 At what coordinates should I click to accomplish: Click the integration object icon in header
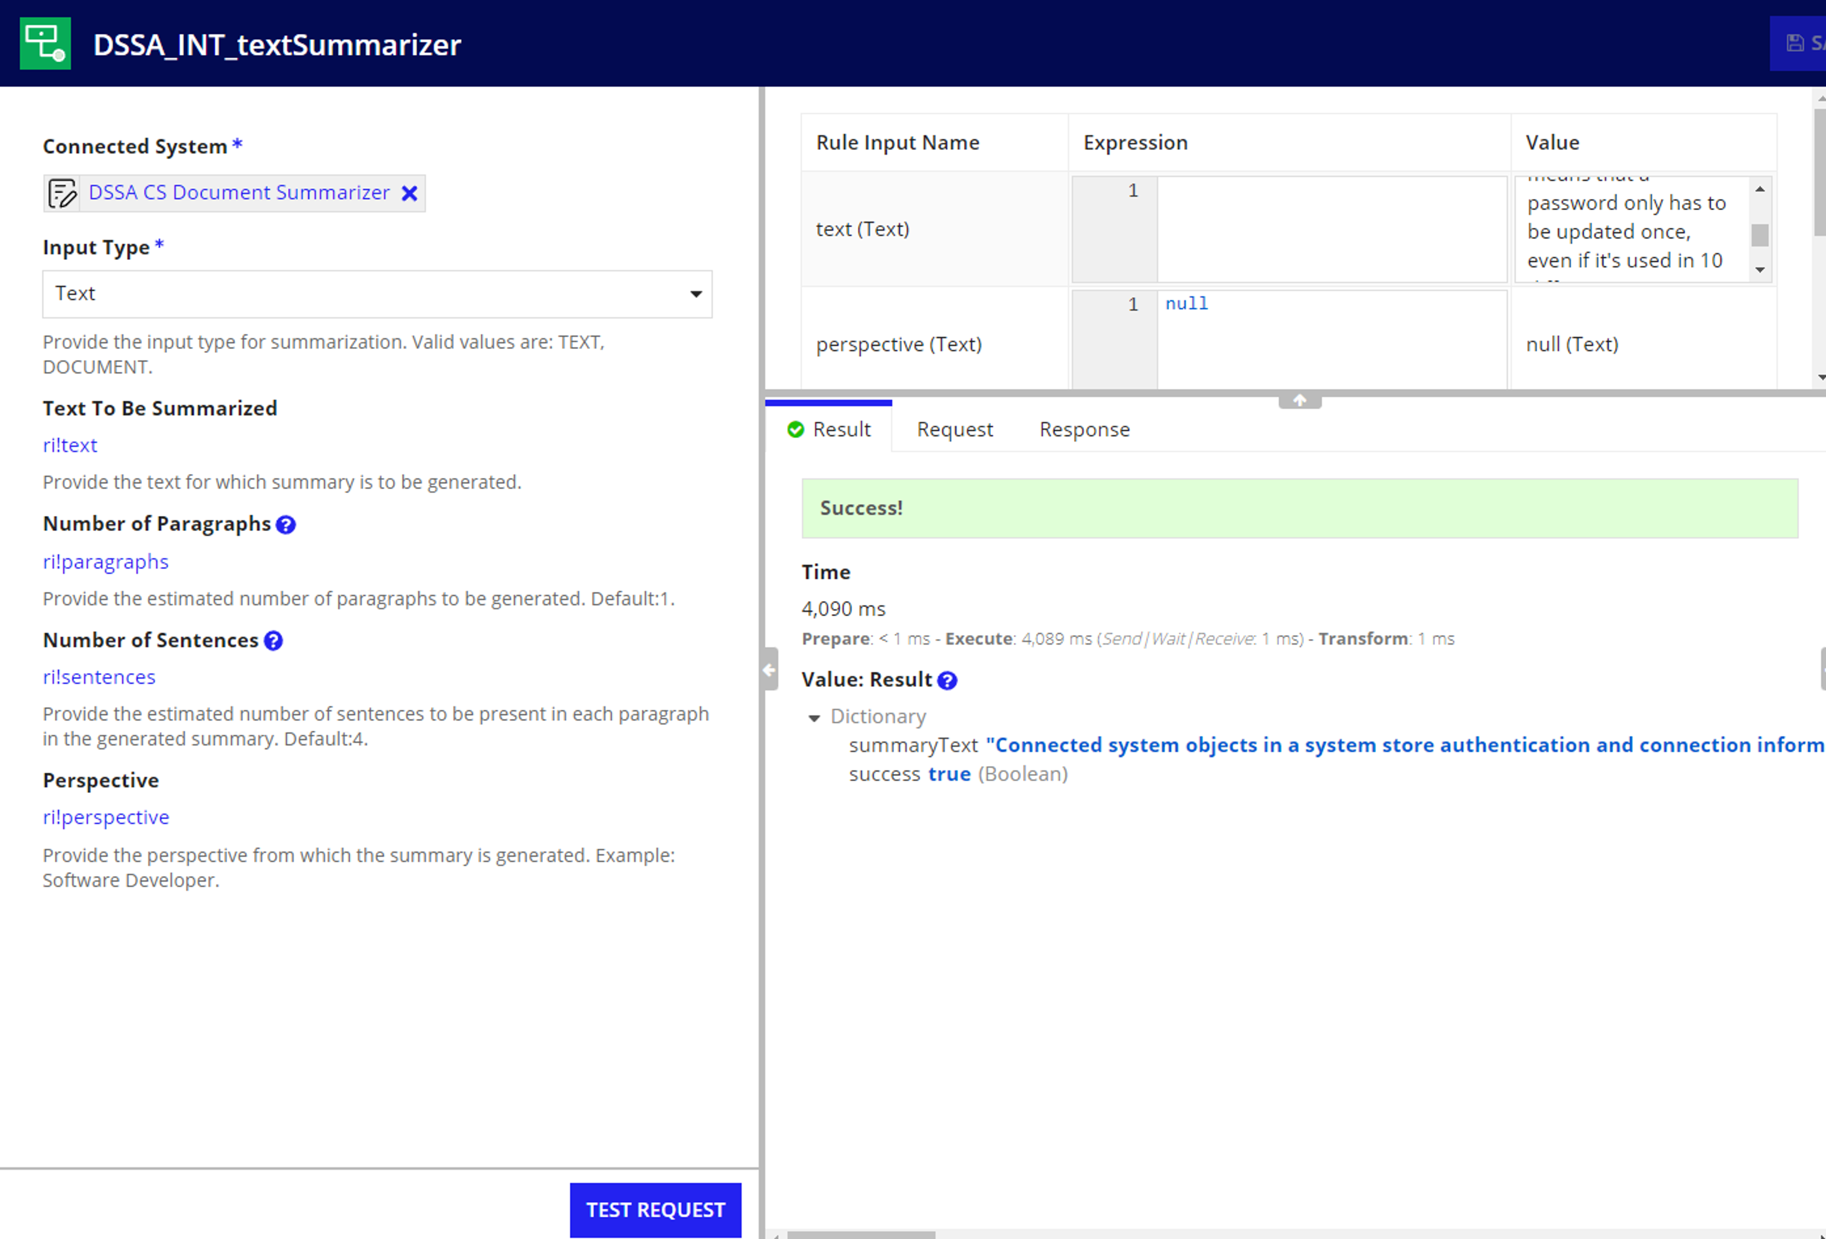point(45,43)
